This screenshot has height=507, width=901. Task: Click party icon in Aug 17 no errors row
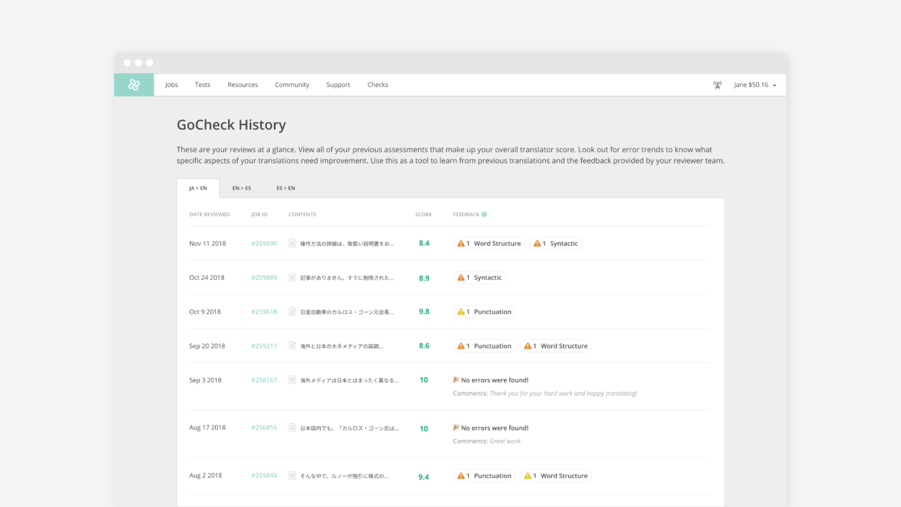click(456, 428)
